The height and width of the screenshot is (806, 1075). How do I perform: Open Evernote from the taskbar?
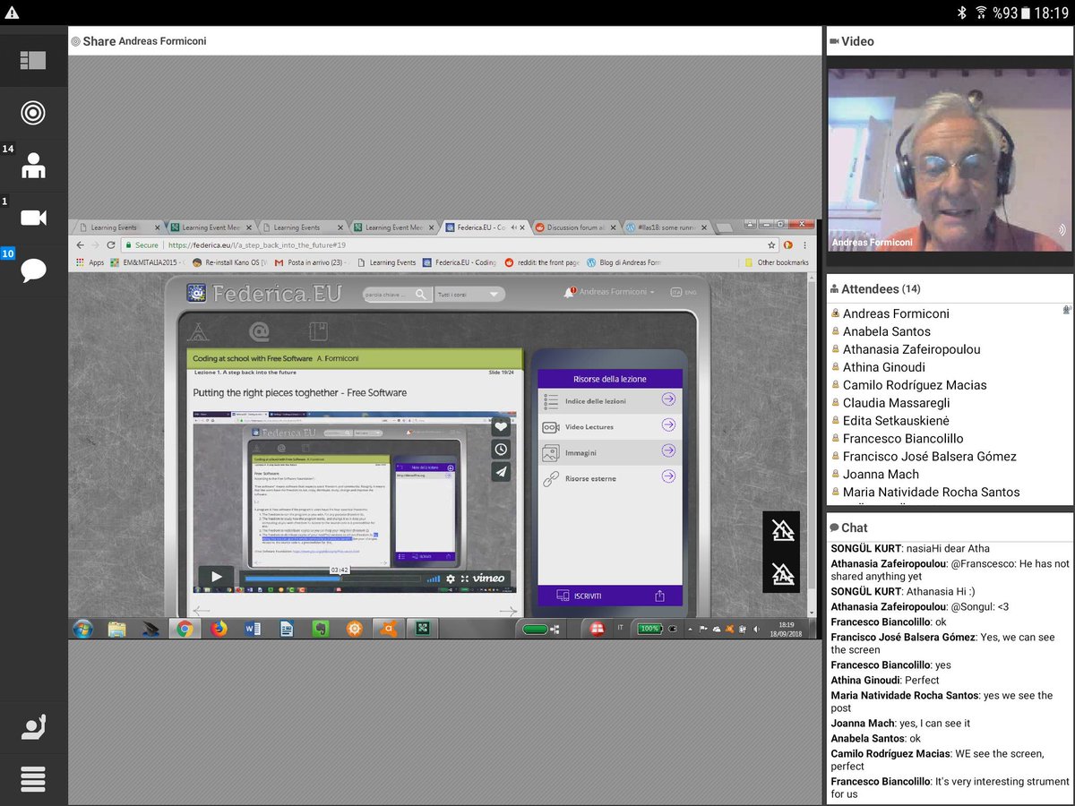(x=320, y=629)
